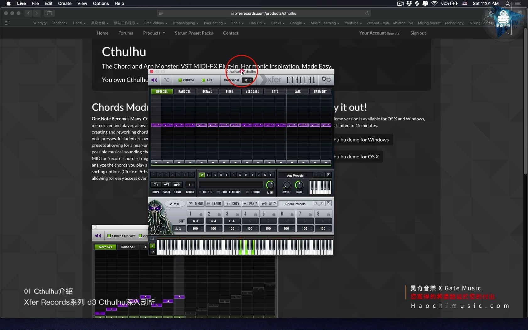Image resolution: width=528 pixels, height=330 pixels.
Task: Save the Arp preset with disk icon
Action: click(x=329, y=175)
